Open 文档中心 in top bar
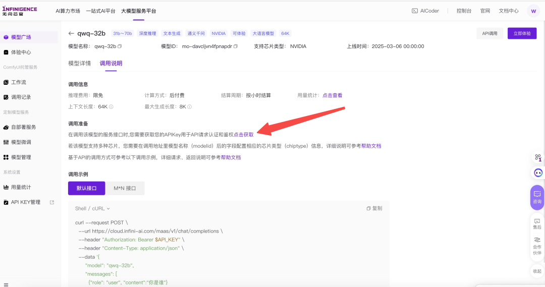The width and height of the screenshot is (545, 287). point(509,11)
